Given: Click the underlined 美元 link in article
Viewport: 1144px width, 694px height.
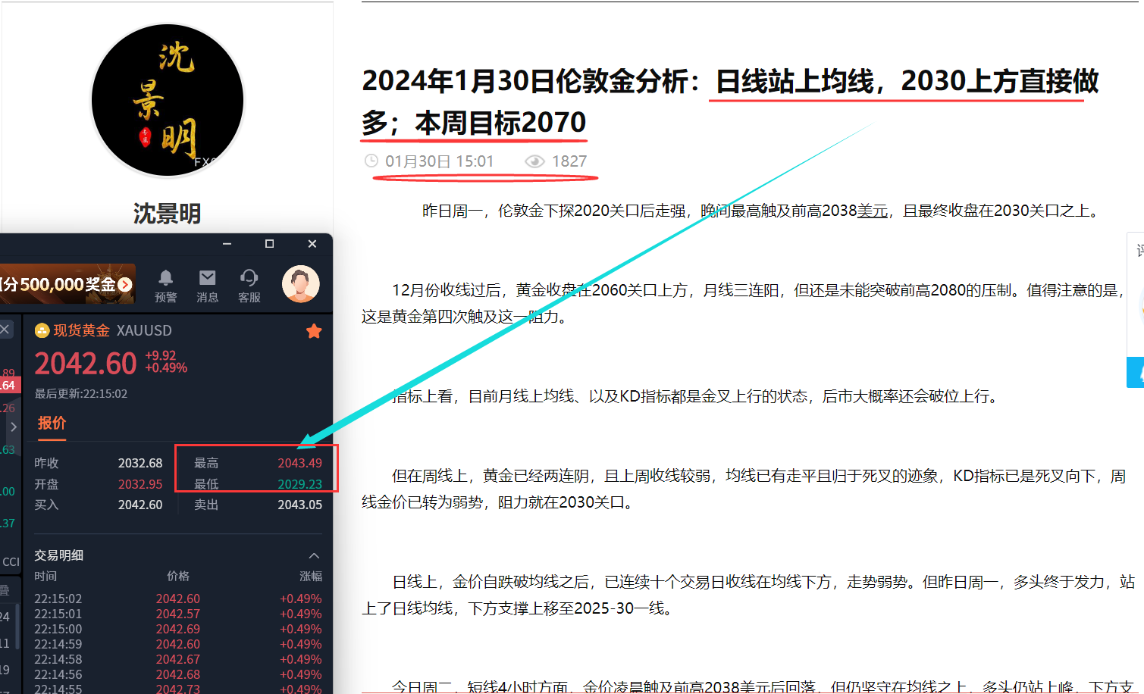Looking at the screenshot, I should click(873, 211).
